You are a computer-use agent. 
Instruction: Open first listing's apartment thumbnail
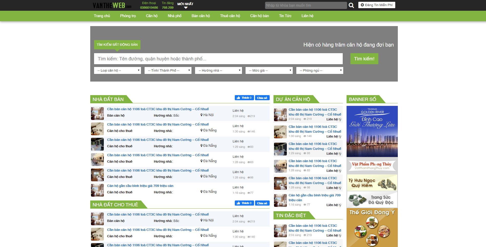click(x=97, y=114)
